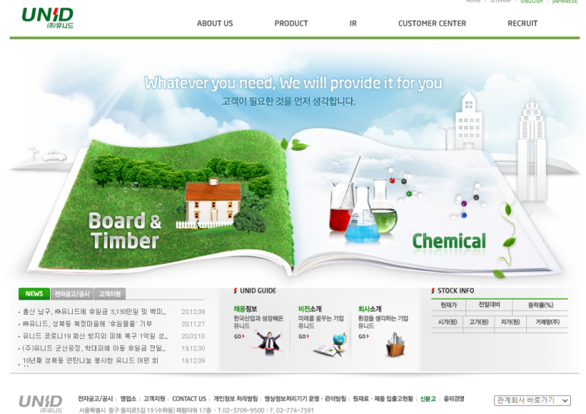Image resolution: width=586 pixels, height=414 pixels.
Task: Open footer link 윤리경영
Action: pos(453,399)
